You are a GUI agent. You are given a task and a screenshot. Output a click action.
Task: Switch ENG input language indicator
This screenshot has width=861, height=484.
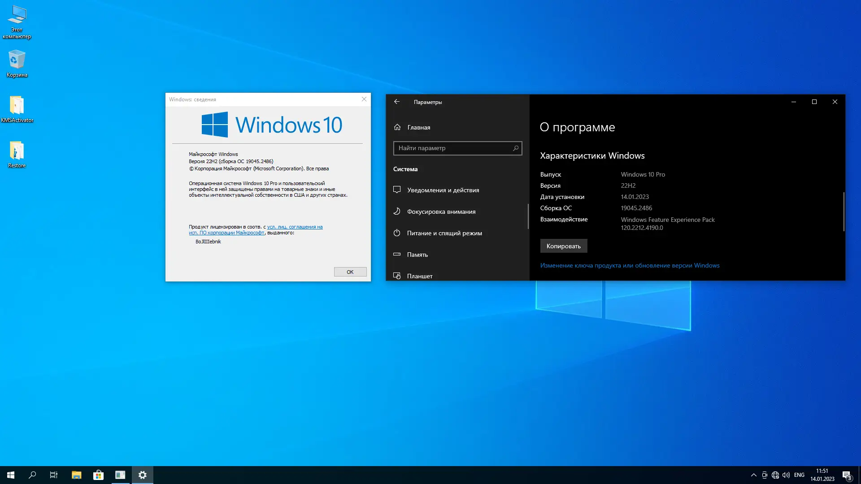(x=799, y=475)
